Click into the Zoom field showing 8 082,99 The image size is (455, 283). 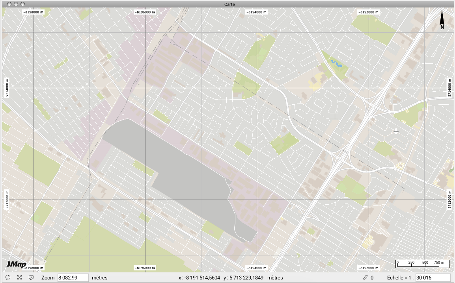click(73, 277)
